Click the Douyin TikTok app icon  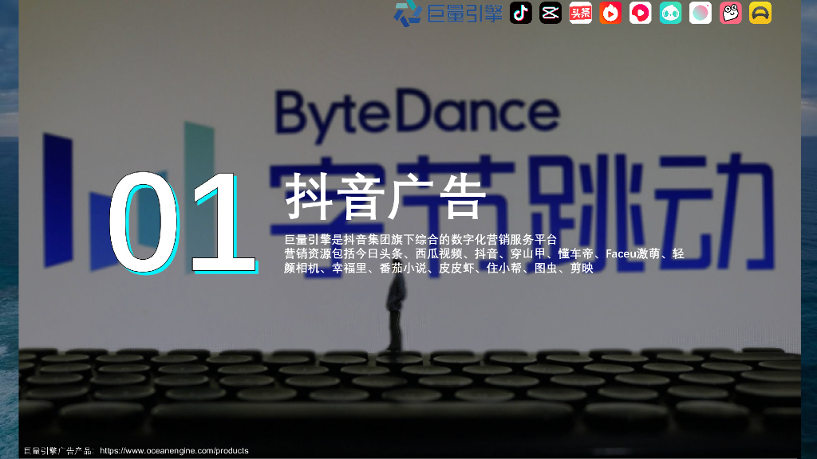[520, 13]
